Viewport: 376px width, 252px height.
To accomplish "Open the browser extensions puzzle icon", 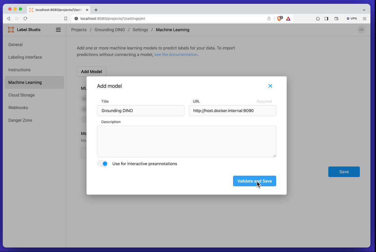I will click(318, 19).
